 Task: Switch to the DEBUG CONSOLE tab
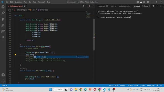[125, 6]
